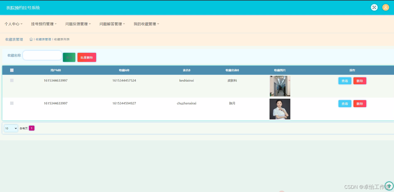Expand the 问题反馈管理 menu
The height and width of the screenshot is (192, 394).
(x=78, y=24)
